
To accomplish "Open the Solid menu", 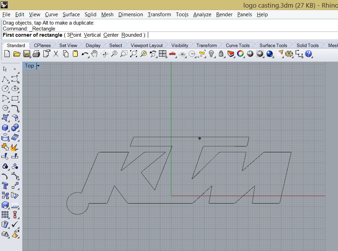I will point(90,15).
